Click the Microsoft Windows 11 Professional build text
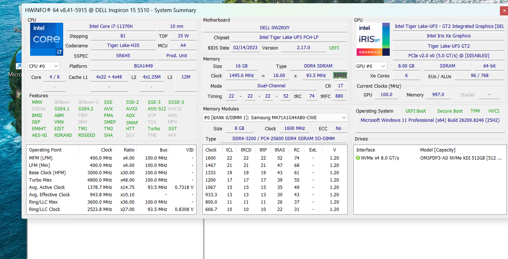The width and height of the screenshot is (508, 259). tap(430, 120)
